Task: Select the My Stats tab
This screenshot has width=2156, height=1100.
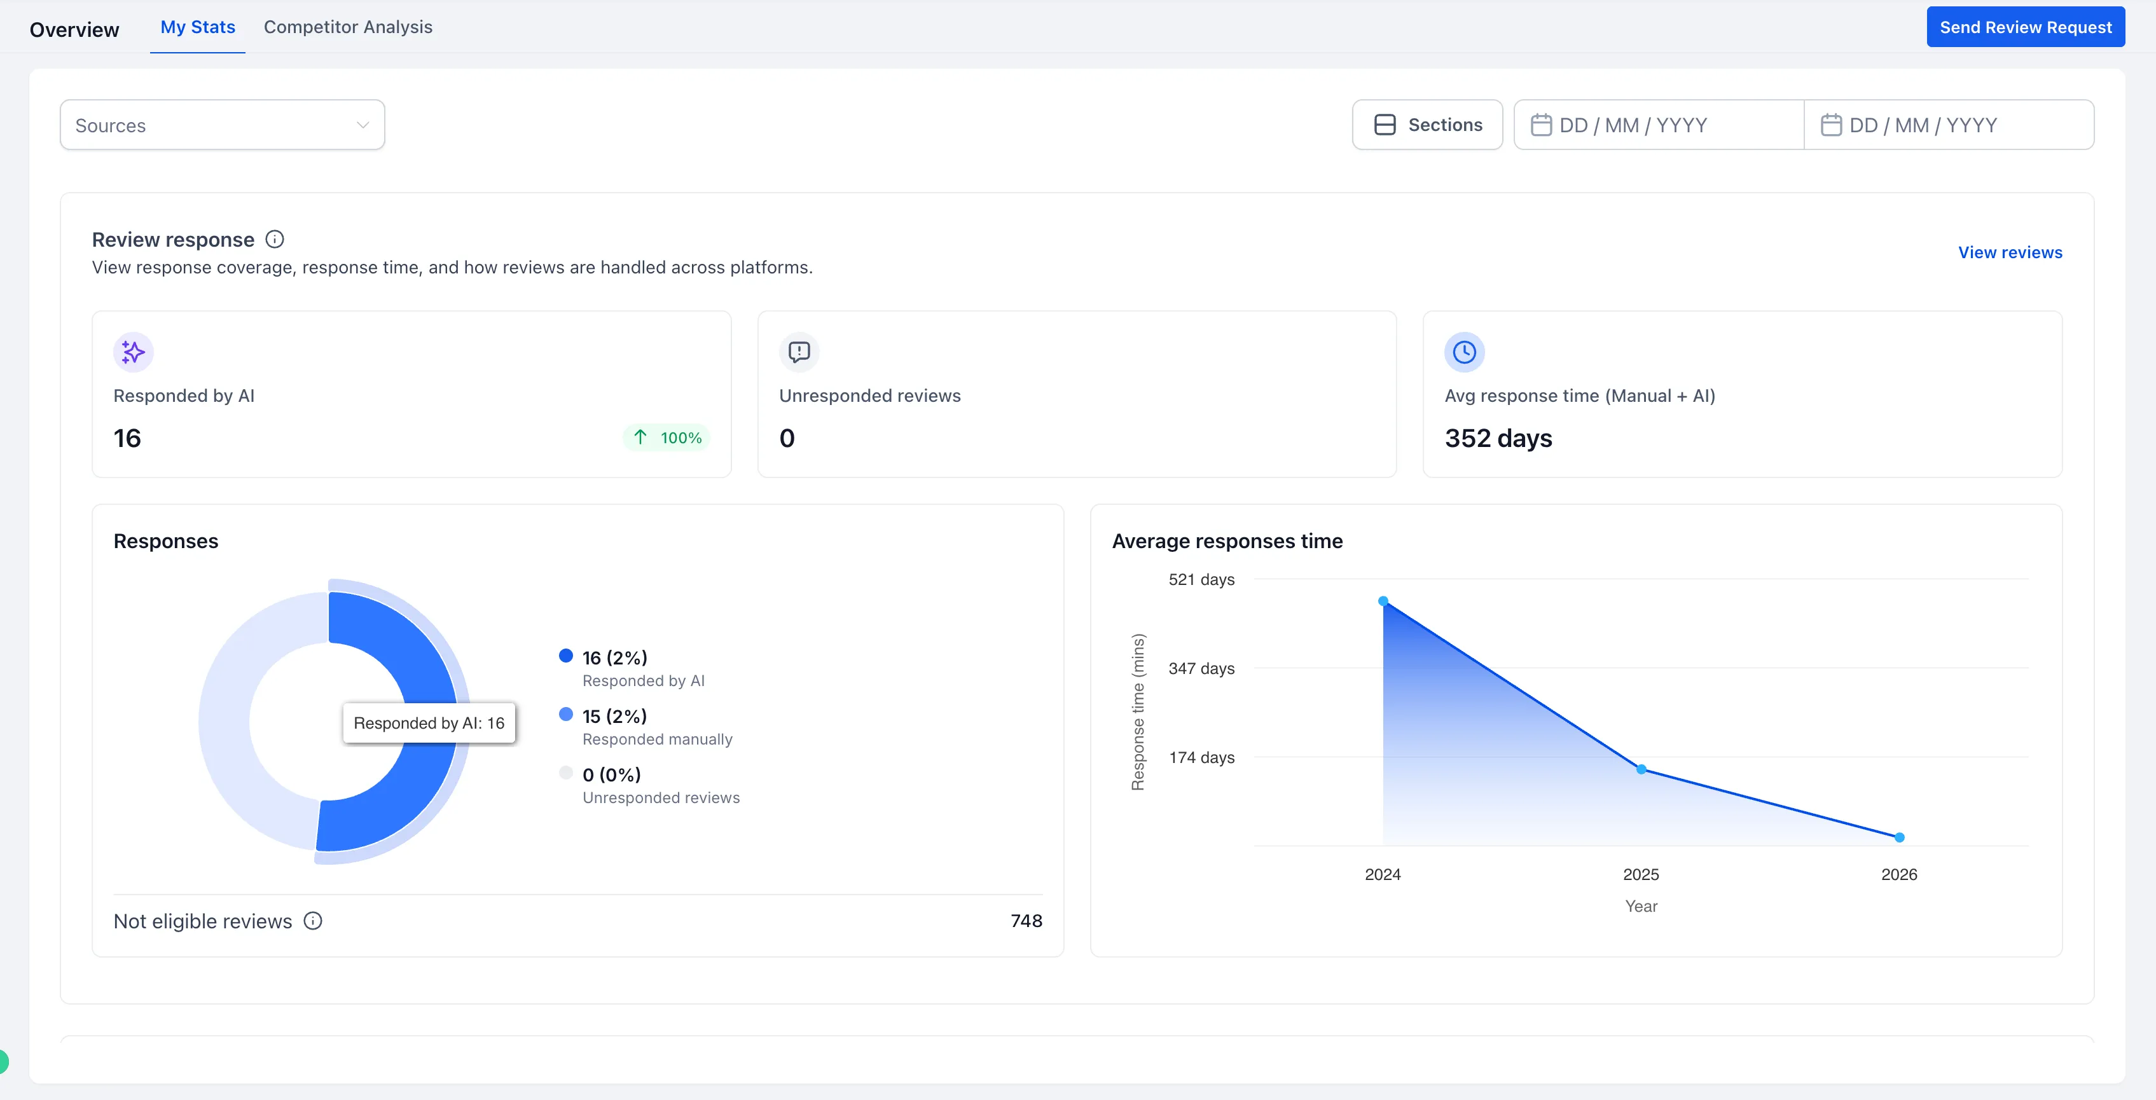Action: pyautogui.click(x=198, y=27)
